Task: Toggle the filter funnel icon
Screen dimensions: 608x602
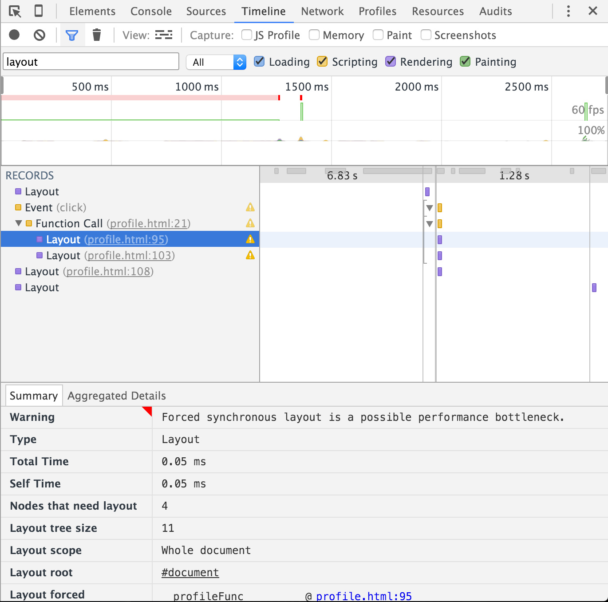Action: pos(72,35)
